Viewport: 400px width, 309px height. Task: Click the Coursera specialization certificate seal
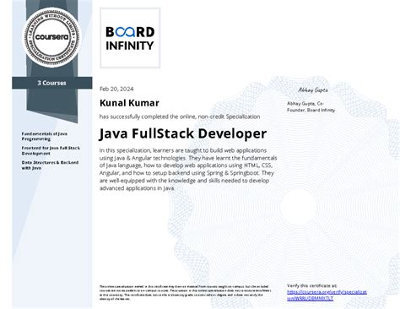(x=51, y=37)
